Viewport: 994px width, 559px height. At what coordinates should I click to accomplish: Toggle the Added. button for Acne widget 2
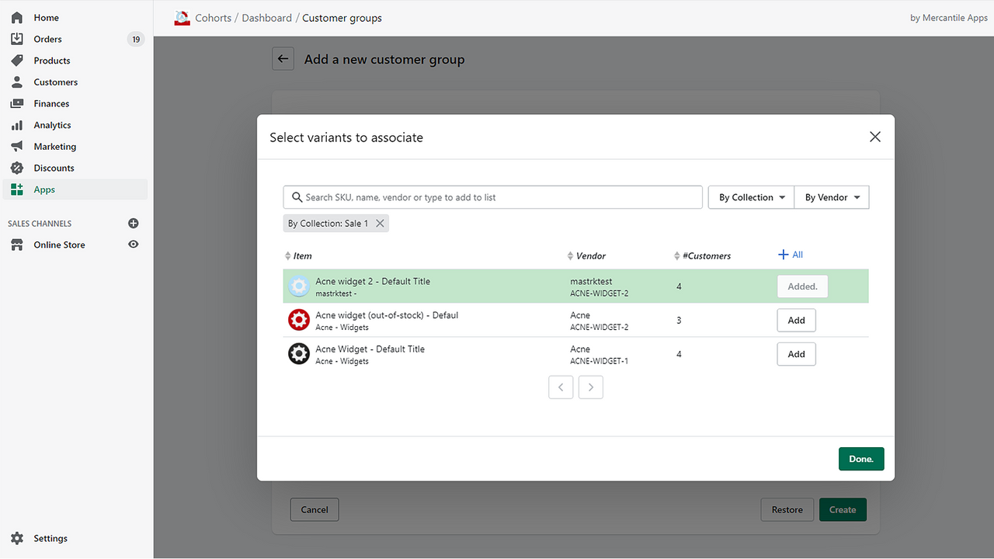point(802,286)
